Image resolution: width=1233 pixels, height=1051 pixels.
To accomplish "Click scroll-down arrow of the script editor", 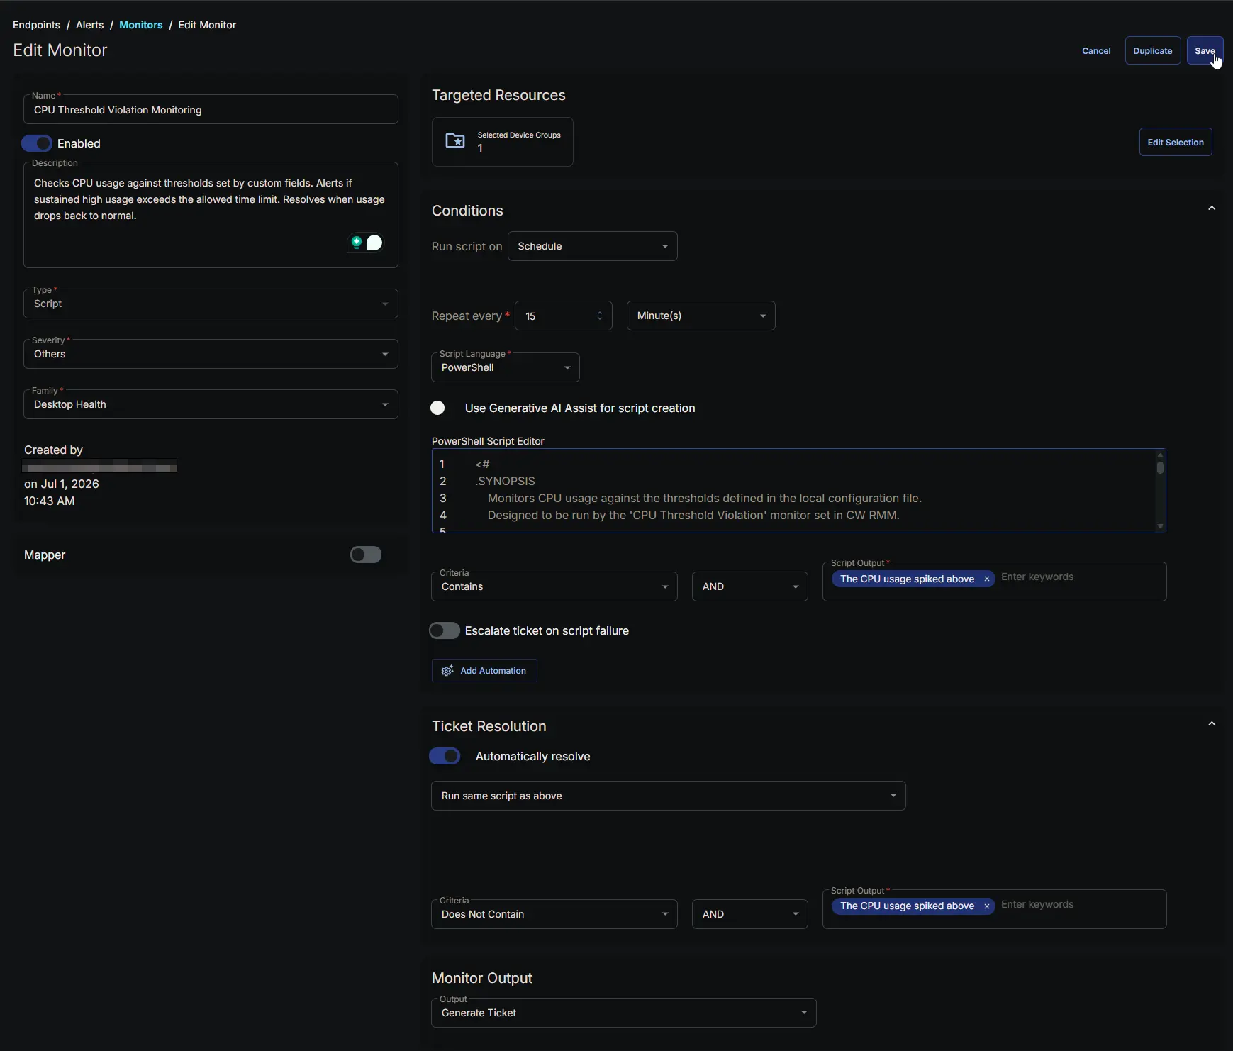I will tap(1160, 526).
